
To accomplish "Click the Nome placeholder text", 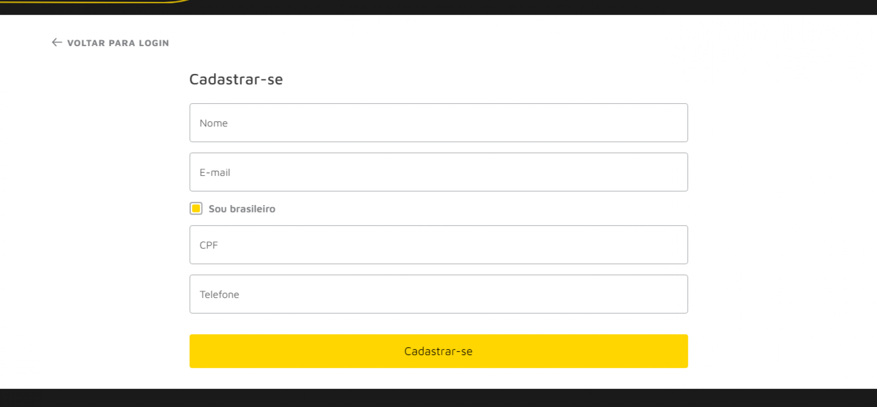I will point(213,123).
